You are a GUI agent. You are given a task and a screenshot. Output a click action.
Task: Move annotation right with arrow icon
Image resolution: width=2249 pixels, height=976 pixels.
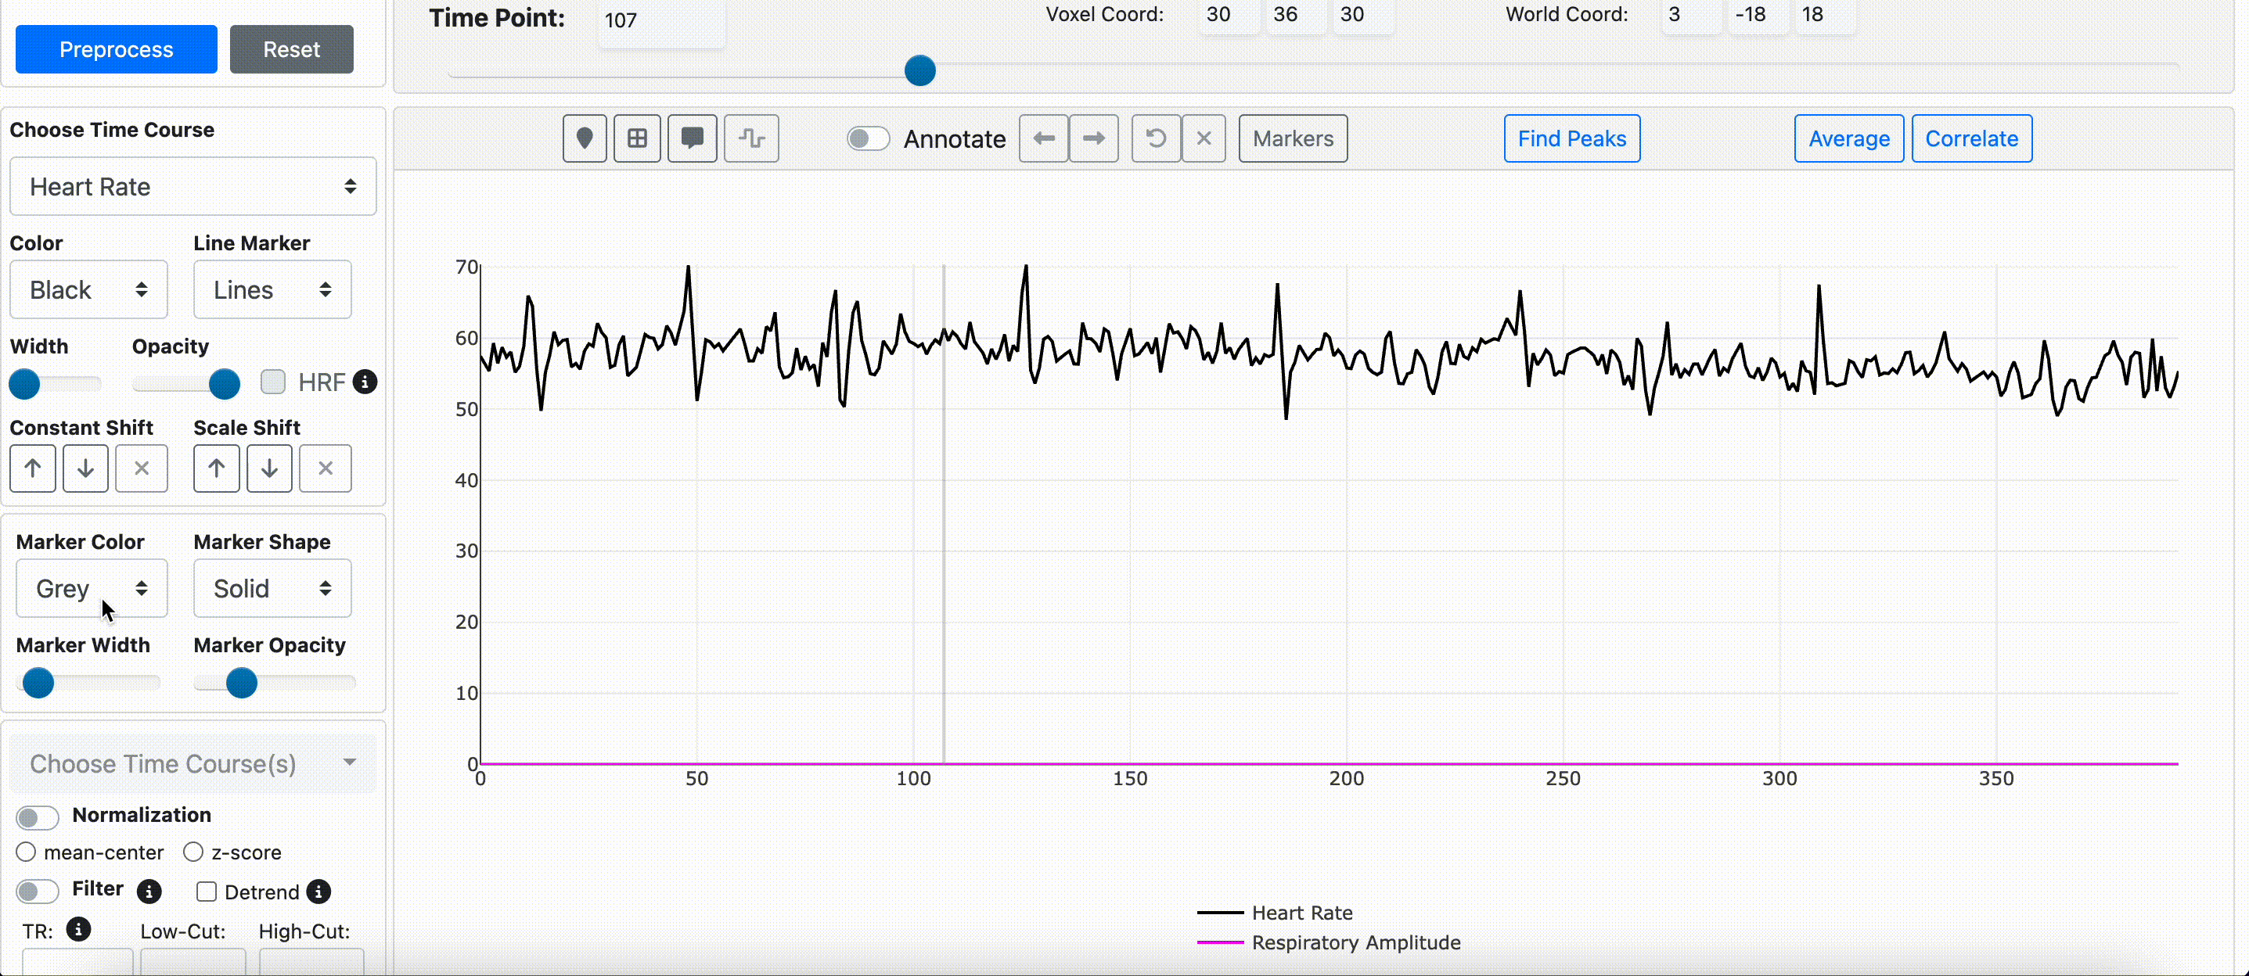click(1093, 138)
